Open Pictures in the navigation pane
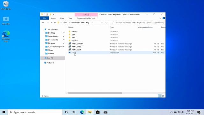204x115 pixels. [51, 43]
